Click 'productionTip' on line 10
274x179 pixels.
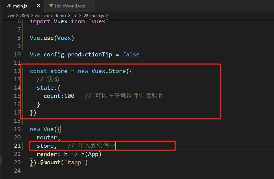click(x=90, y=55)
